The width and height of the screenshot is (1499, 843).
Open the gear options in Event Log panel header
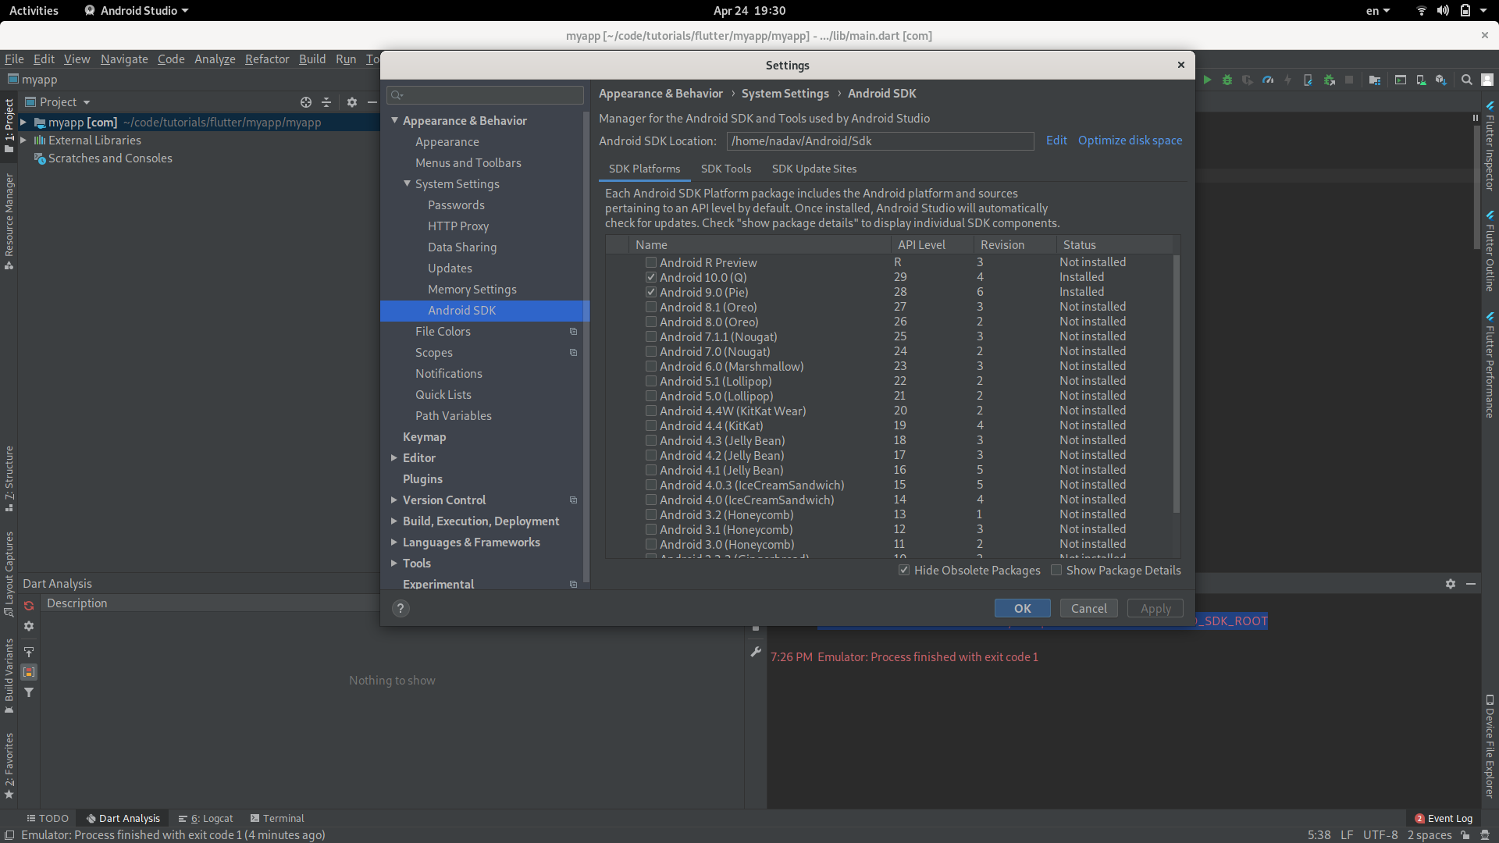(x=1451, y=584)
